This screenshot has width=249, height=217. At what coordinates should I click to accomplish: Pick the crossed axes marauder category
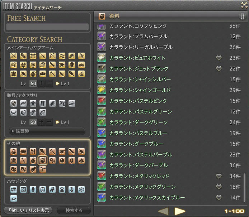coord(33,56)
